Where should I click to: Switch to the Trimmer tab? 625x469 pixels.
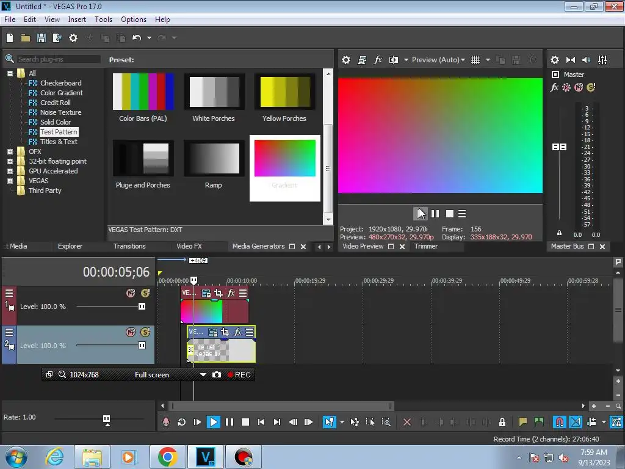(x=425, y=247)
